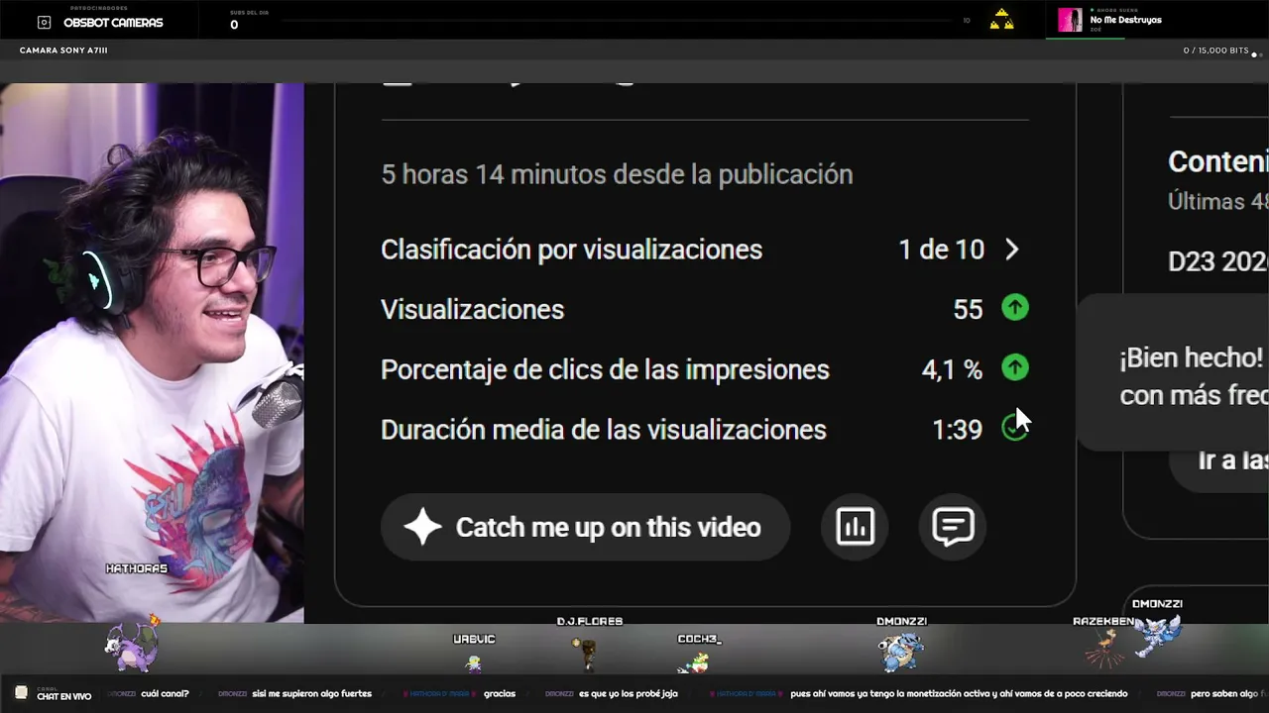Click the "Visualizaciones" metric label
This screenshot has height=713, width=1269.
[472, 309]
